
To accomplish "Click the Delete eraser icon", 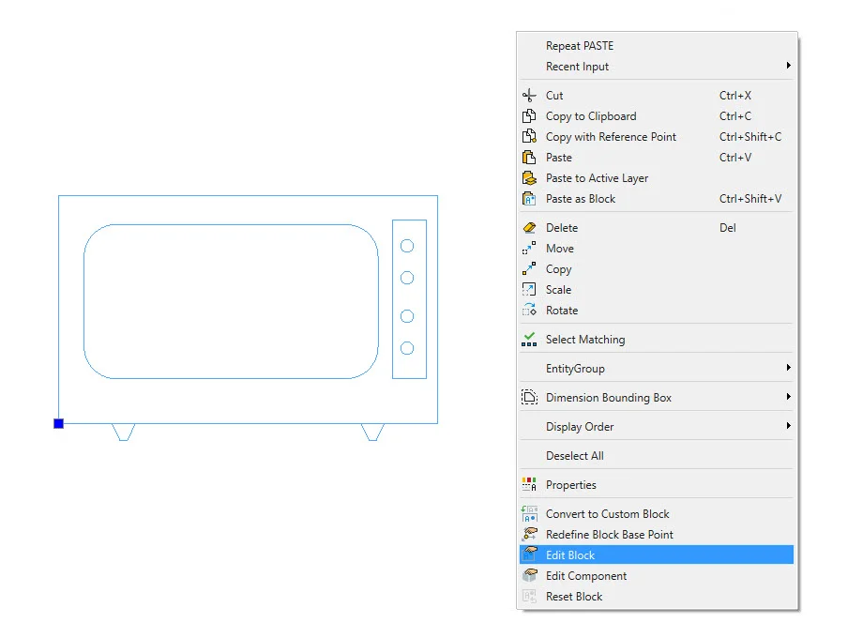I will [529, 228].
